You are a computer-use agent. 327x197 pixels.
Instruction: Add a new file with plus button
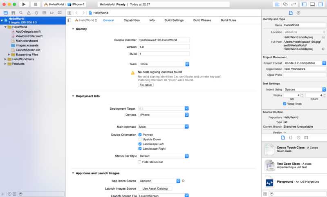coord(3,194)
